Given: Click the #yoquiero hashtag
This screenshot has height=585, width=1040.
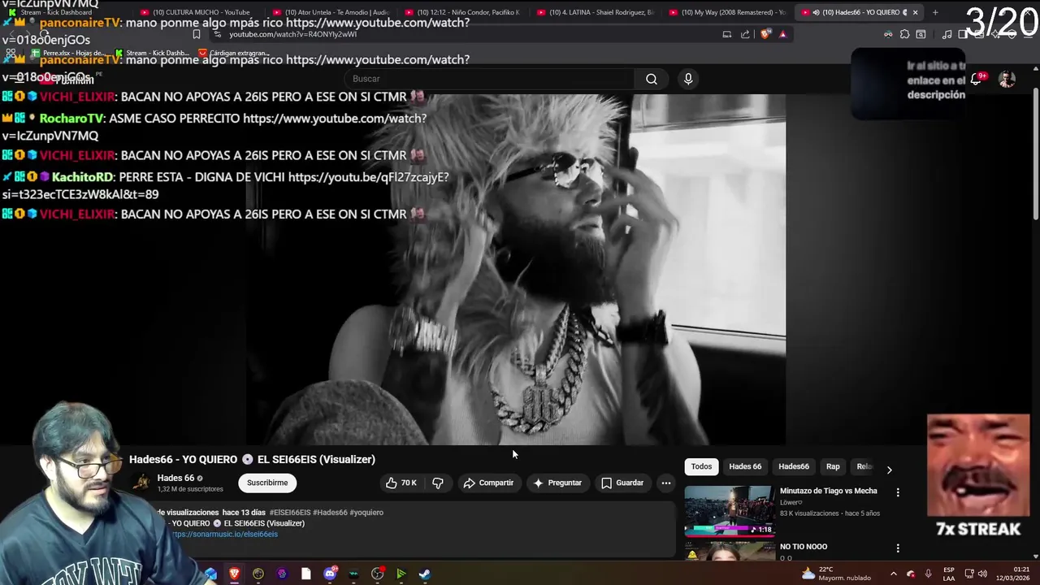Looking at the screenshot, I should tap(366, 513).
